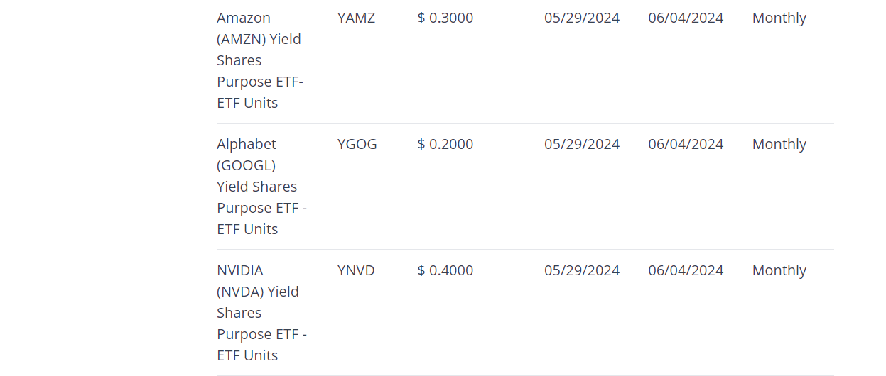Click the YNVD ticker symbol
886x376 pixels.
tap(356, 270)
